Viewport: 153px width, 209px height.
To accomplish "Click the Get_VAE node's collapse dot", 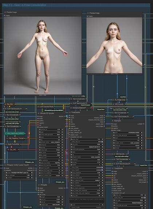I will pos(8,150).
